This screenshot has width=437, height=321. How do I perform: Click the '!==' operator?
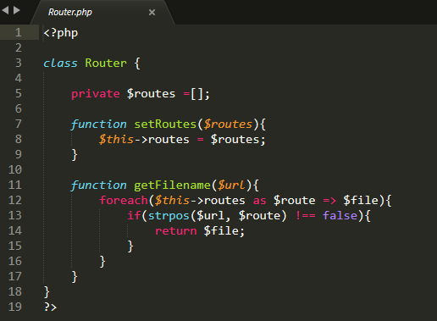point(305,216)
